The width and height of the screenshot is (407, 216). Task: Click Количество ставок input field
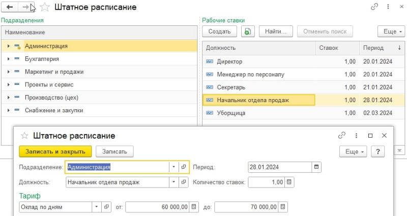266,182
